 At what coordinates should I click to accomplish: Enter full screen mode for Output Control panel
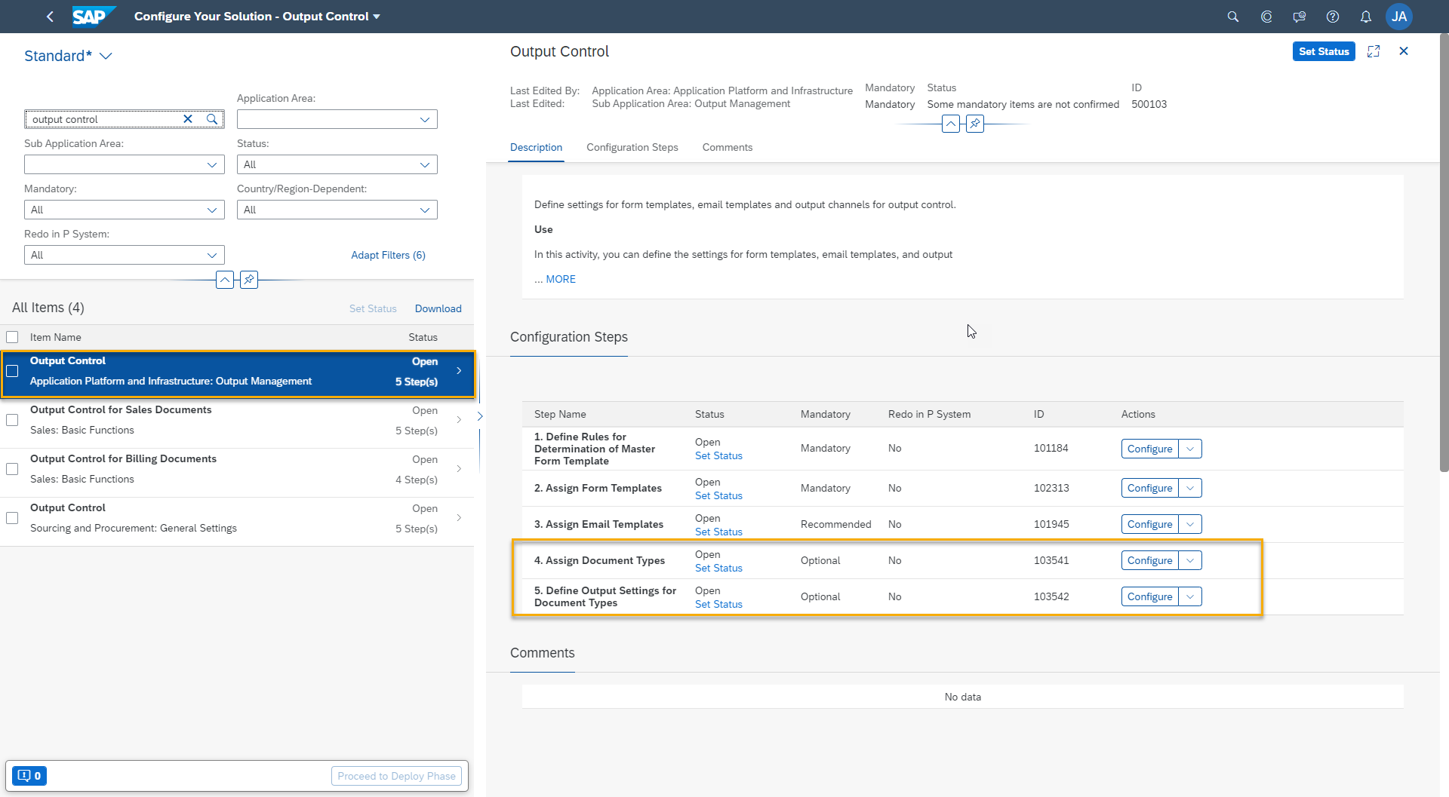[x=1374, y=51]
